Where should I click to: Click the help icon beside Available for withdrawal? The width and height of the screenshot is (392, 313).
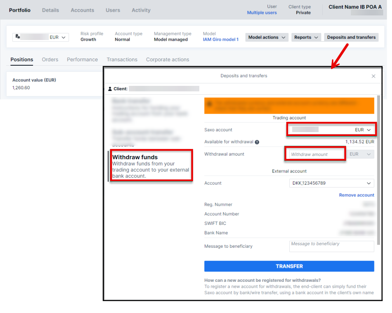(257, 142)
